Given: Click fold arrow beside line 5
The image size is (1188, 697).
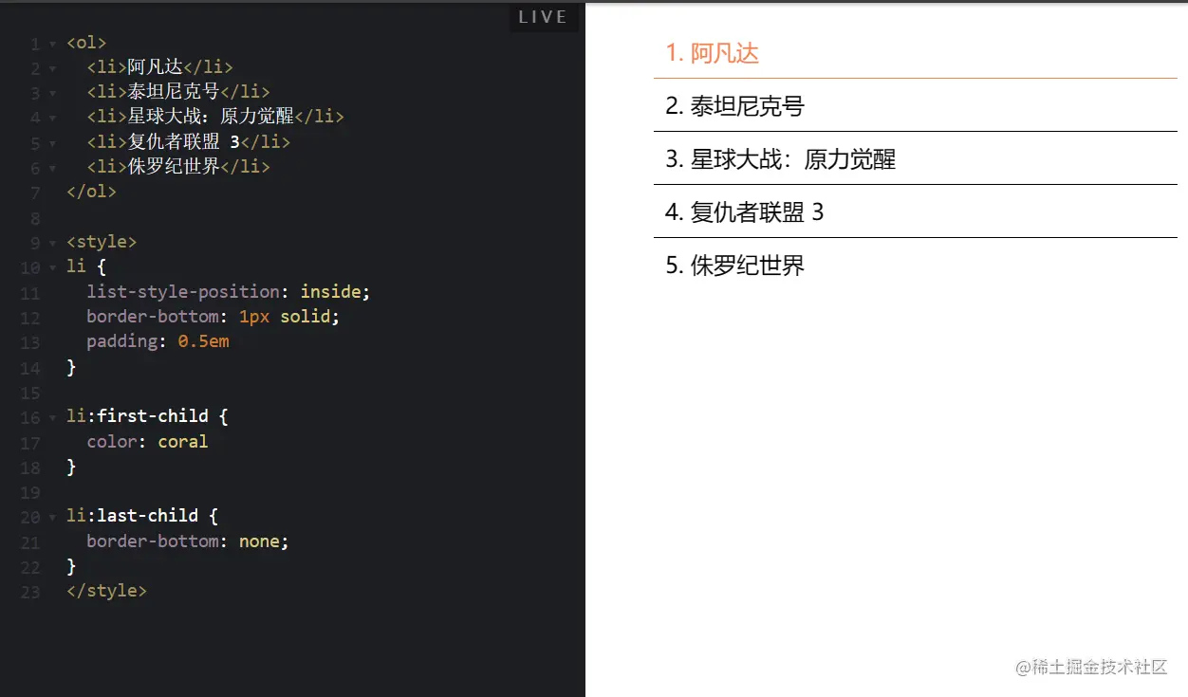Looking at the screenshot, I should tap(52, 144).
